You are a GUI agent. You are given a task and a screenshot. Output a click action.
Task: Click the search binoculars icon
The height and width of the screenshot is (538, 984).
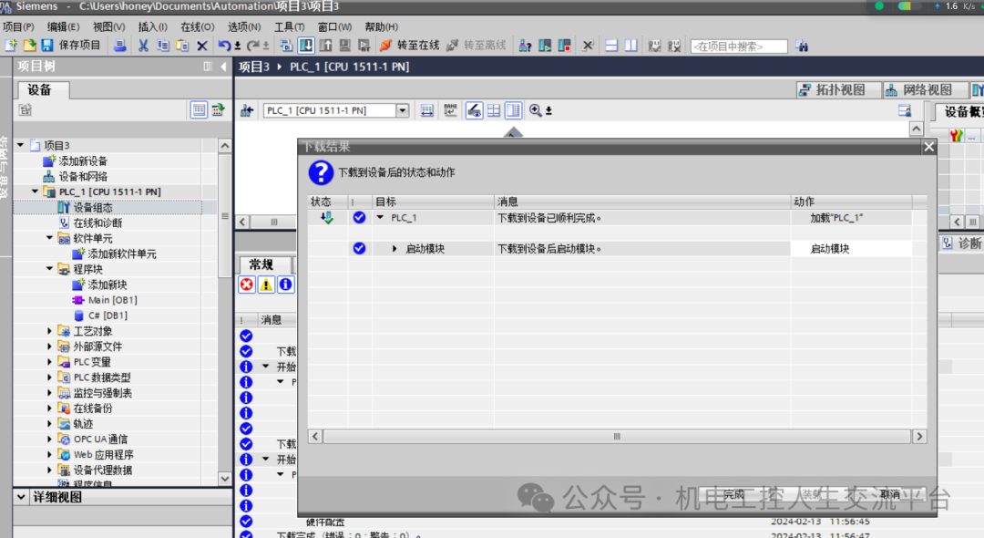(x=802, y=46)
